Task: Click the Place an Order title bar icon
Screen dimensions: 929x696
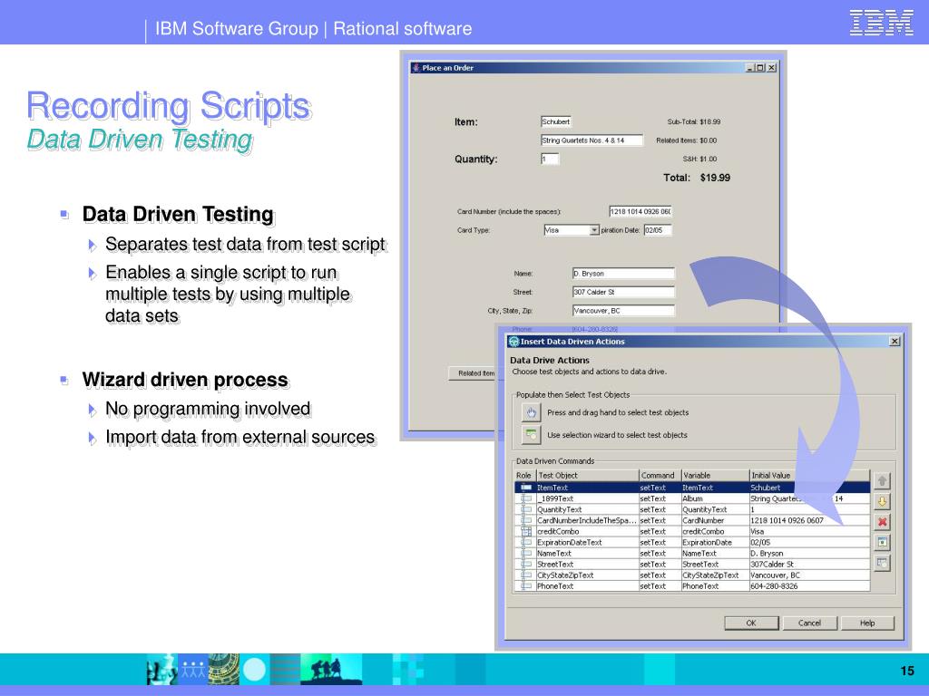Action: click(x=416, y=67)
